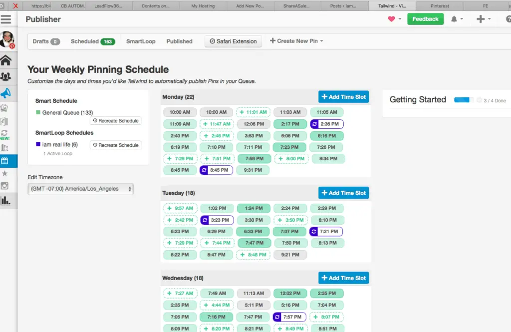Click loop icon on Tuesday 3:23 PM slot

pyautogui.click(x=205, y=220)
